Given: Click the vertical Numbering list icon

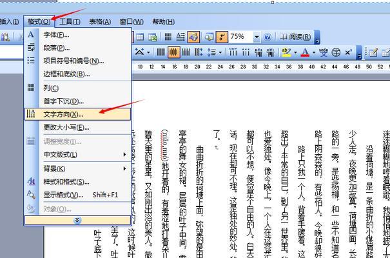Looking at the screenshot, I should click(233, 52).
